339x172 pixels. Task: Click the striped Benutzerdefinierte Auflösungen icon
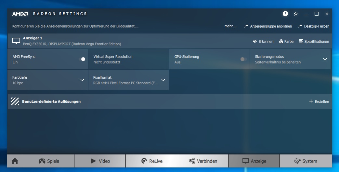pyautogui.click(x=15, y=101)
